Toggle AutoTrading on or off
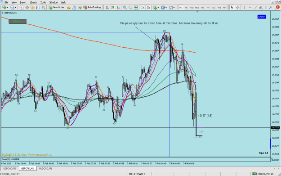281x176 pixels. click(92, 8)
